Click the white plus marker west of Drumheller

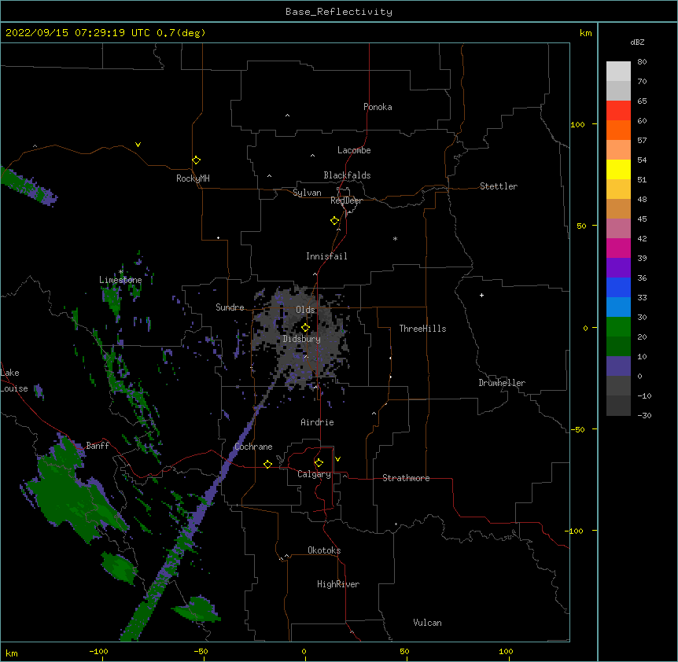481,295
